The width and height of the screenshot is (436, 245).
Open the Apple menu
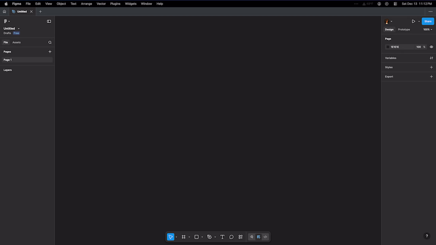[6, 4]
